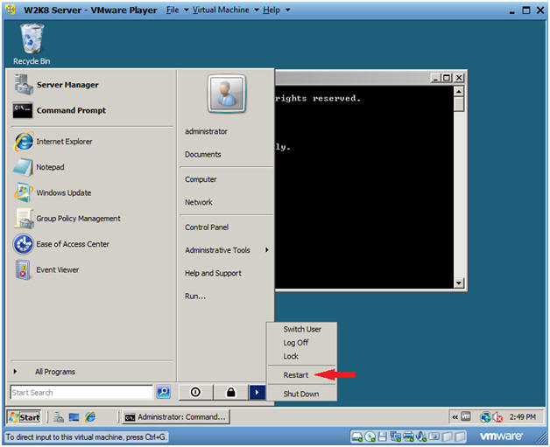550x447 pixels.
Task: Click into the Start Search box
Action: click(x=81, y=393)
